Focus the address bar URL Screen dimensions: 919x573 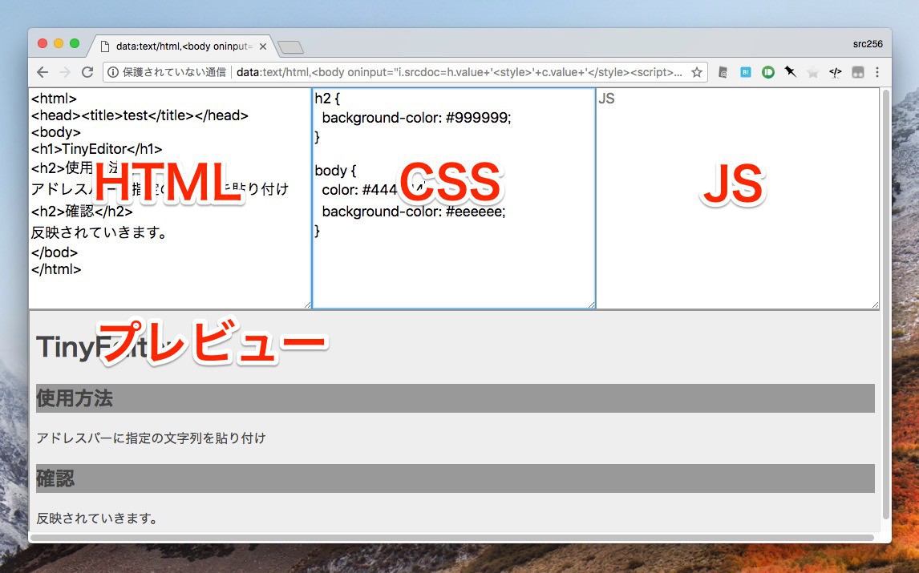coord(459,72)
